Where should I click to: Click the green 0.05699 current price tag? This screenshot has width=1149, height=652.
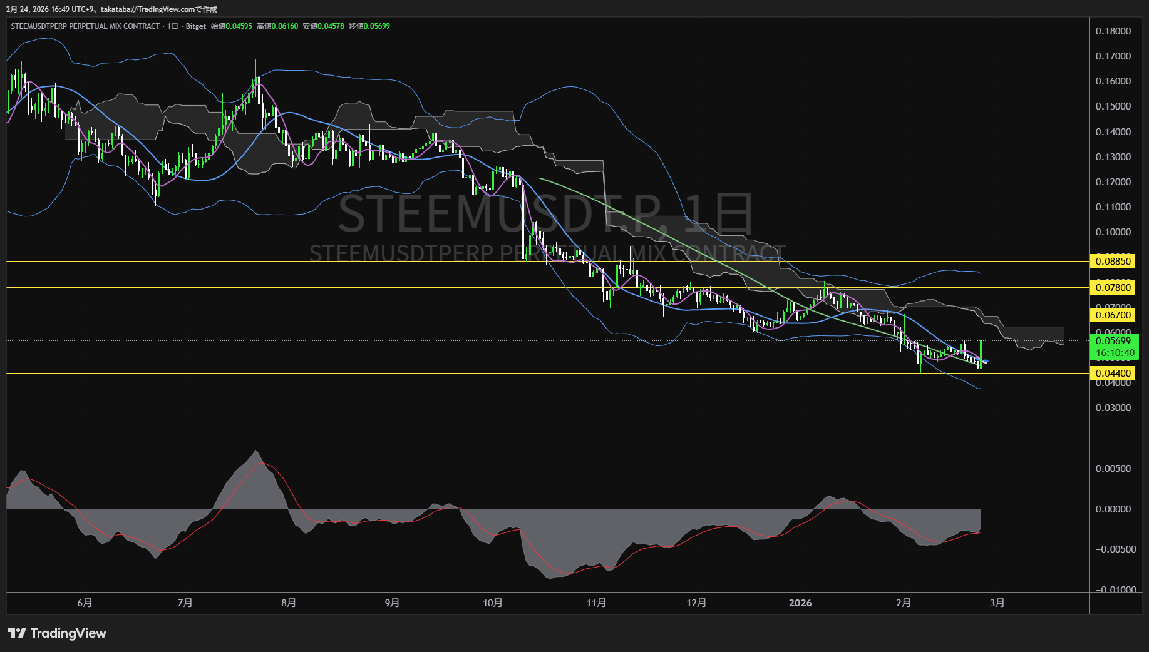(x=1113, y=341)
